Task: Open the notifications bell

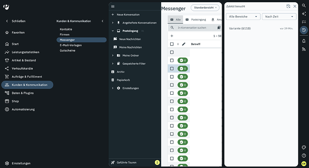Action: [304, 41]
